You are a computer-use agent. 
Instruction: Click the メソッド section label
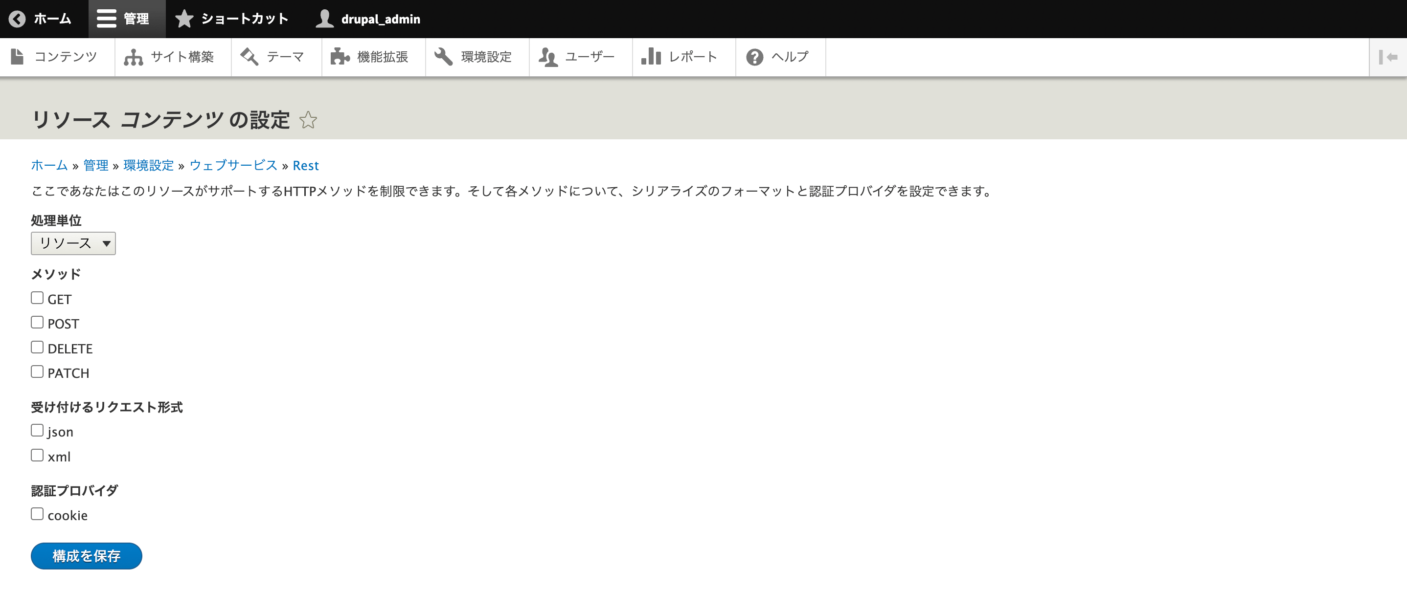click(x=56, y=274)
